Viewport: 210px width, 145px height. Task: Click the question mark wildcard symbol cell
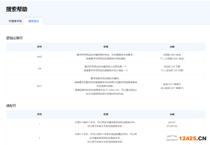click(39, 138)
